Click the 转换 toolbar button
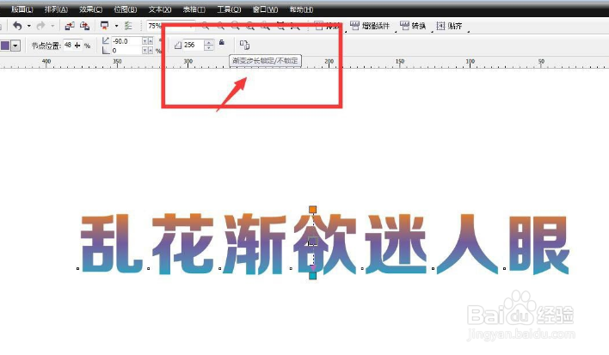This screenshot has height=355, width=609. pyautogui.click(x=413, y=26)
